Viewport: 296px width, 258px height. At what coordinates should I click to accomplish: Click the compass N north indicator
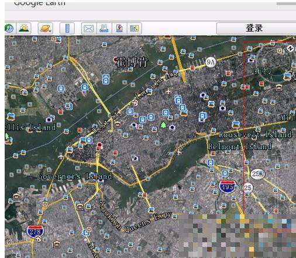[290, 48]
